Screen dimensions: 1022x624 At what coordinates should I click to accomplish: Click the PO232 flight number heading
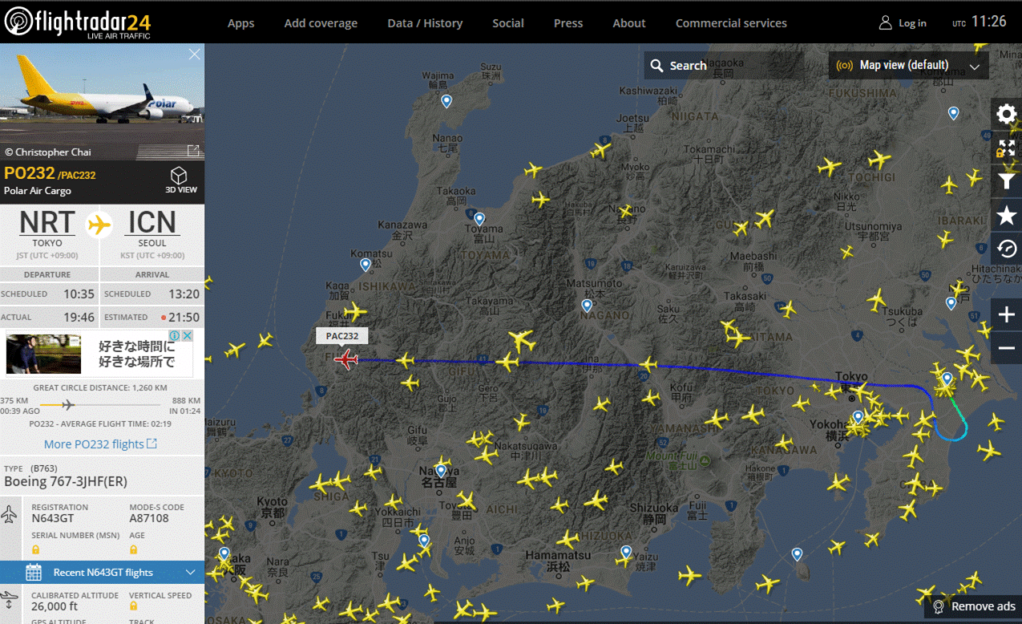[x=29, y=173]
